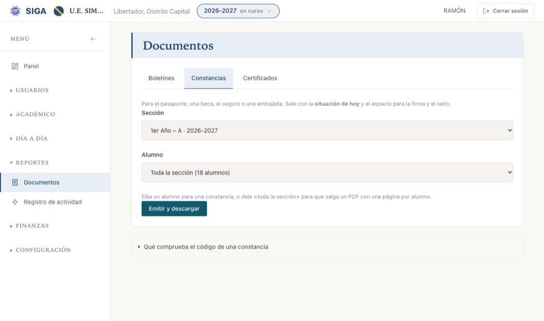Screen dimensions: 544x321
Task: Expand the ACADÉMICO menu group
Action: (33, 114)
